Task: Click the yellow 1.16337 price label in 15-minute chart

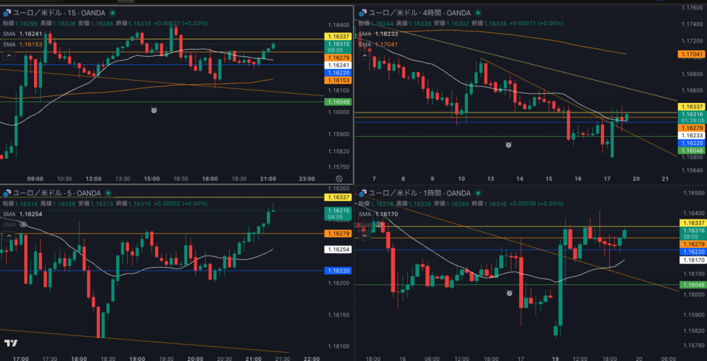Action: pos(338,36)
